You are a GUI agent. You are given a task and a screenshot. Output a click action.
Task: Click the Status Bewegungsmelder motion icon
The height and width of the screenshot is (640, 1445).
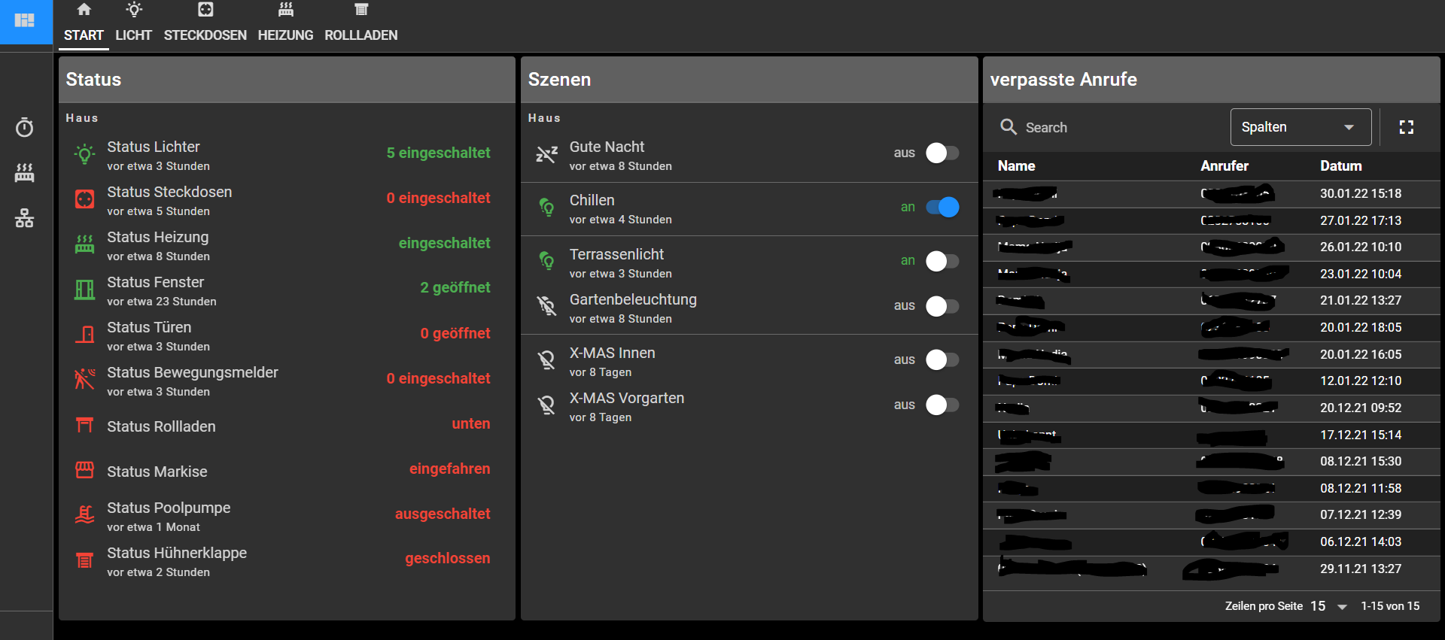[x=85, y=379]
